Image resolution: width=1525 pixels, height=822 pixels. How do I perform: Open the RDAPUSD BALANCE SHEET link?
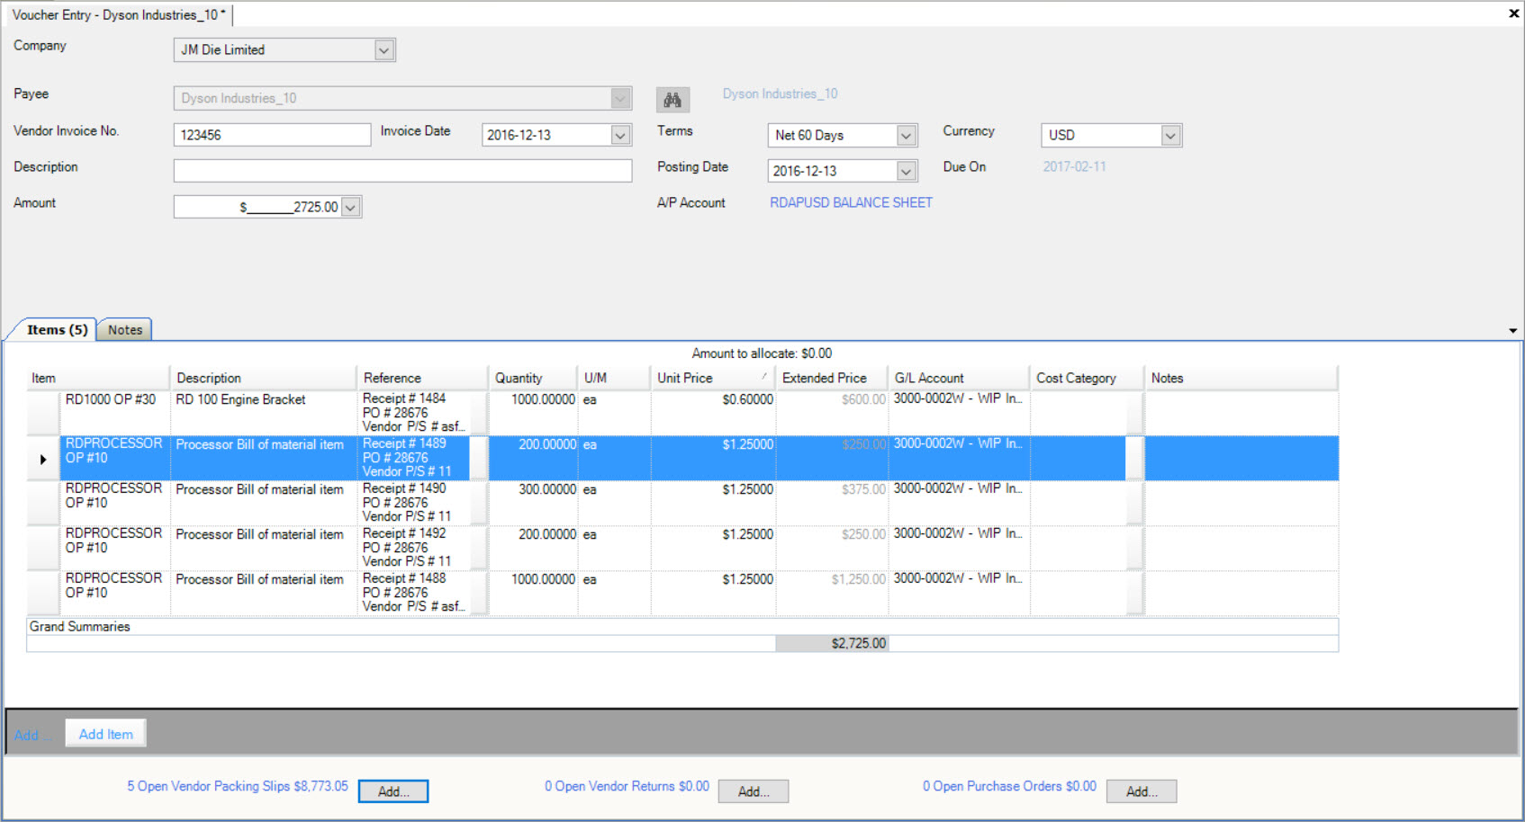click(851, 202)
